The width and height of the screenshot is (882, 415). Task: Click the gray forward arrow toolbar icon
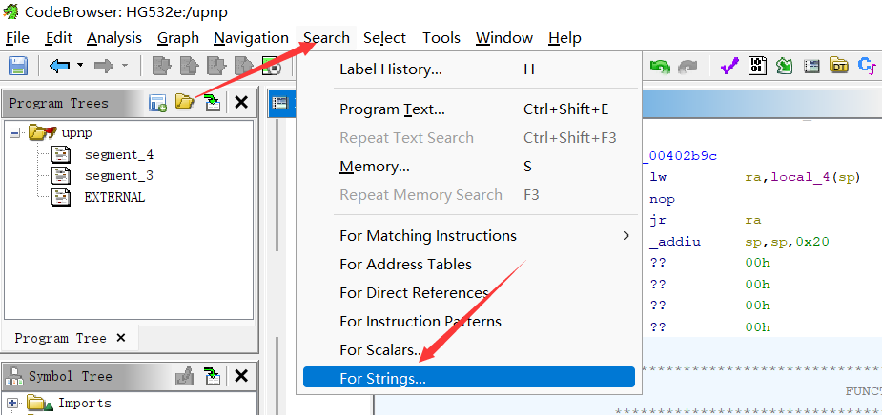tap(104, 67)
